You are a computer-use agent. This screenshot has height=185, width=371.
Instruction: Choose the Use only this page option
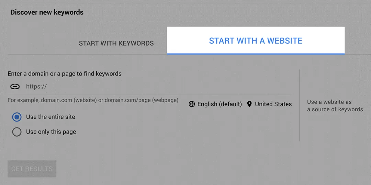17,132
